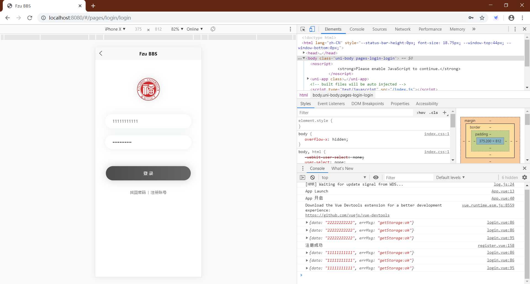Open a new browser tab
530x284 pixels.
[93, 6]
